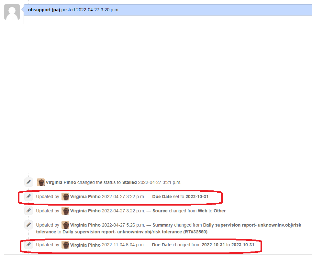The image size is (312, 256).
Task: Click Virginia Pinho's avatar in Stalled status entry
Action: pyautogui.click(x=41, y=182)
